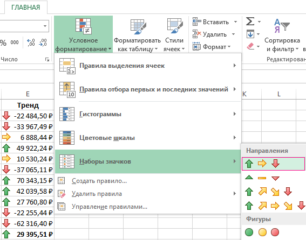Screen dimensions: 306x240
Task: Open the Цветовые шкалы submenu
Action: (x=148, y=138)
